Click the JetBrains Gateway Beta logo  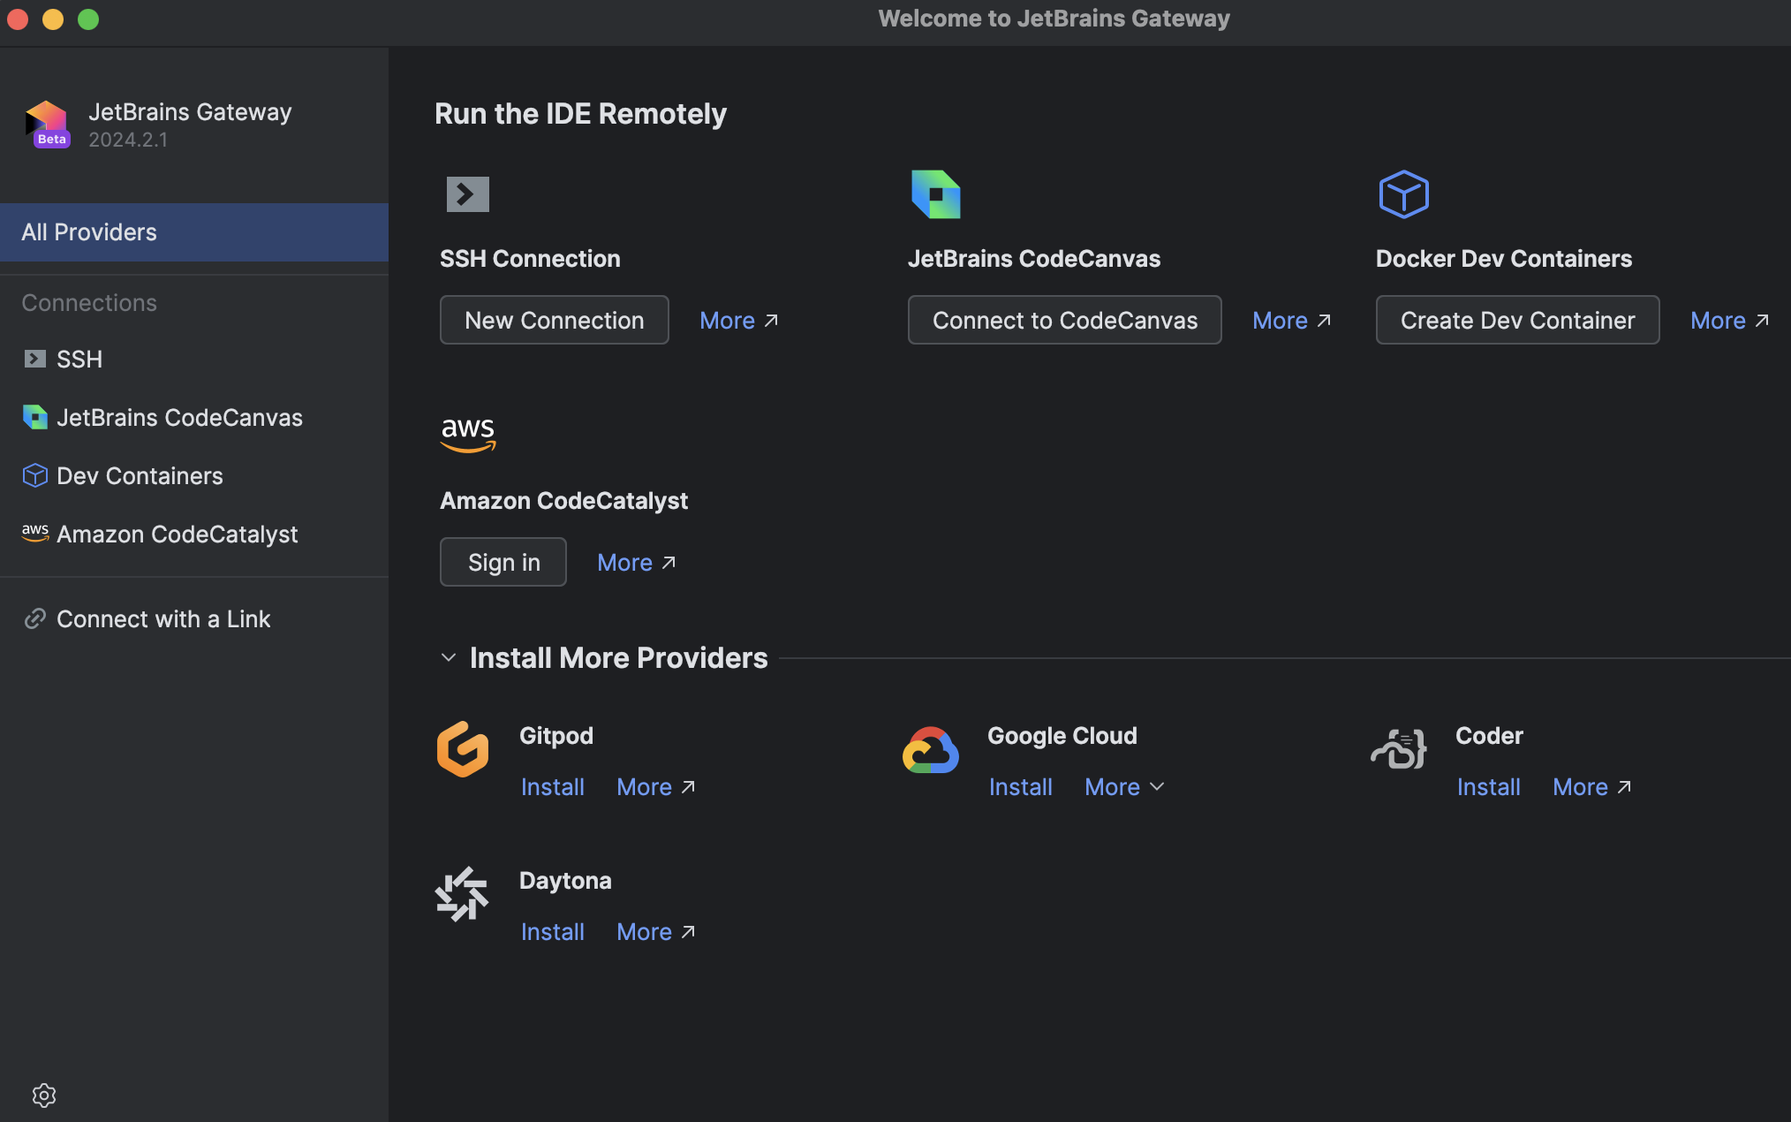(x=49, y=124)
